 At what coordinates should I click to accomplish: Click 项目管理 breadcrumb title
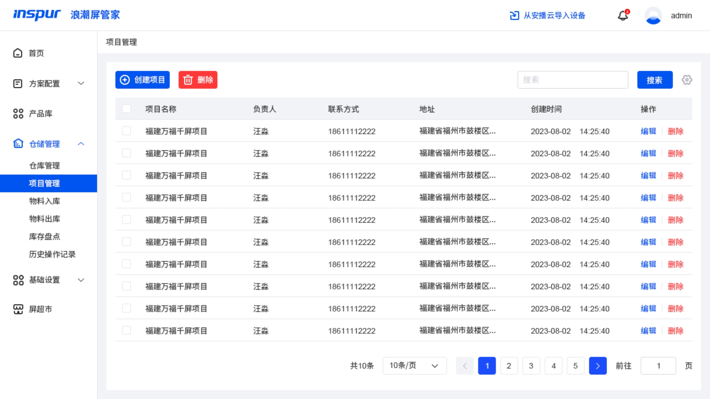pyautogui.click(x=121, y=42)
